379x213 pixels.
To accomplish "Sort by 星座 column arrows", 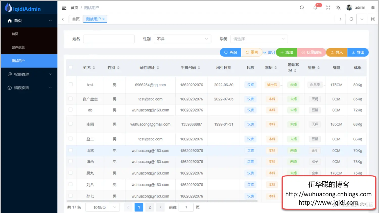I will (319, 68).
